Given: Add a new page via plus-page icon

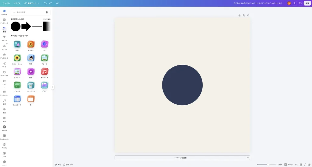Looking at the screenshot, I should [248, 15].
